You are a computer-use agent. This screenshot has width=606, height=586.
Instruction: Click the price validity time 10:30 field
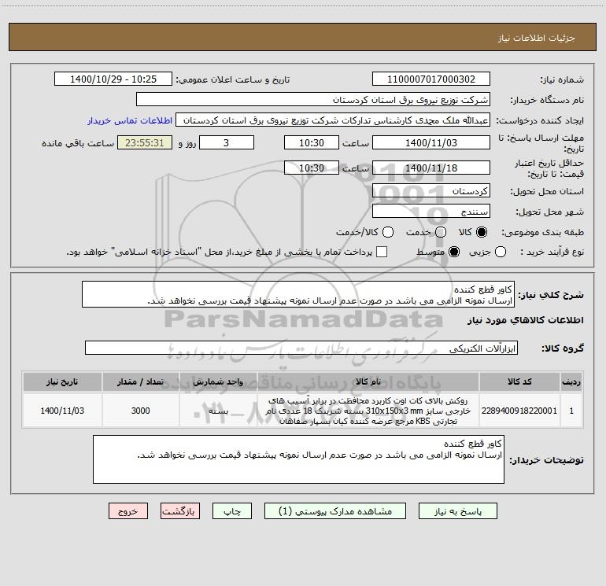(312, 168)
